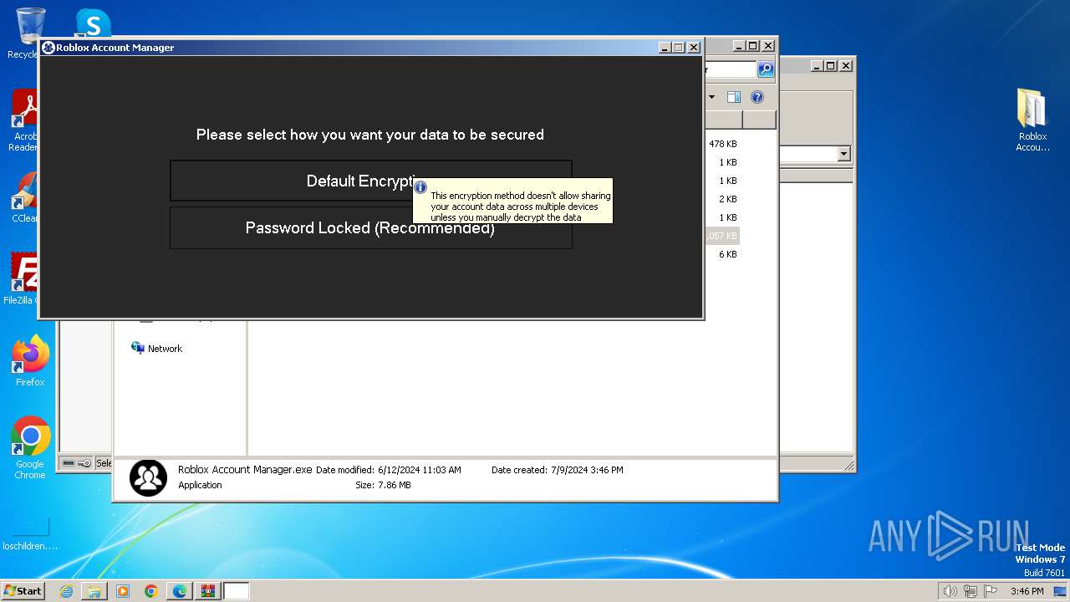
Task: Launch Chrome from the taskbar
Action: click(x=151, y=591)
